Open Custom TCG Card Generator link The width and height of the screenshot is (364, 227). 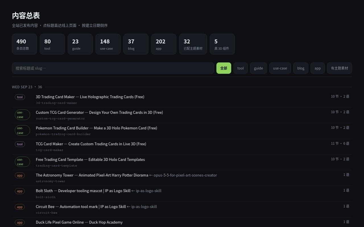pyautogui.click(x=99, y=112)
